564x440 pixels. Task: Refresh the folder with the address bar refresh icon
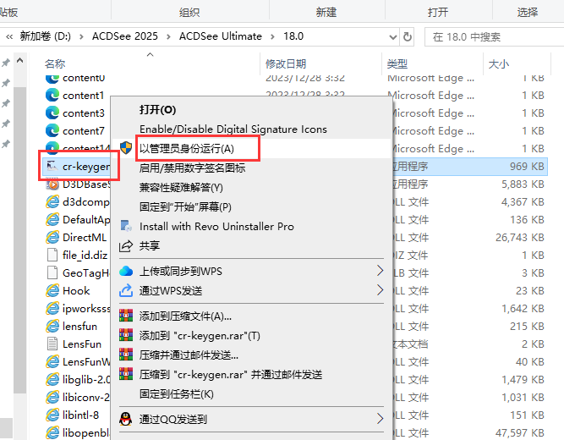click(408, 36)
